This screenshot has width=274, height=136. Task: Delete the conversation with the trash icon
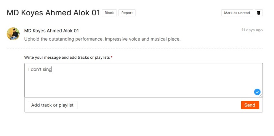tap(259, 13)
